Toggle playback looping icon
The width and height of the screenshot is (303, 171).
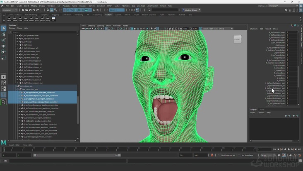click(x=279, y=155)
